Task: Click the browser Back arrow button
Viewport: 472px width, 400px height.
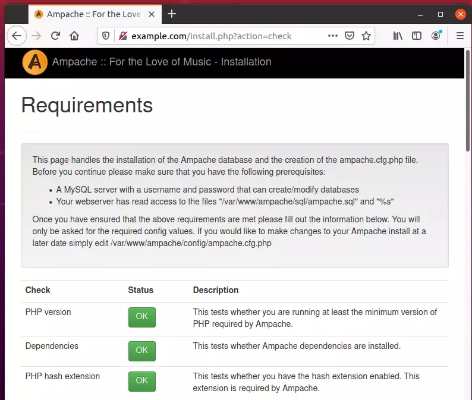Action: [17, 36]
